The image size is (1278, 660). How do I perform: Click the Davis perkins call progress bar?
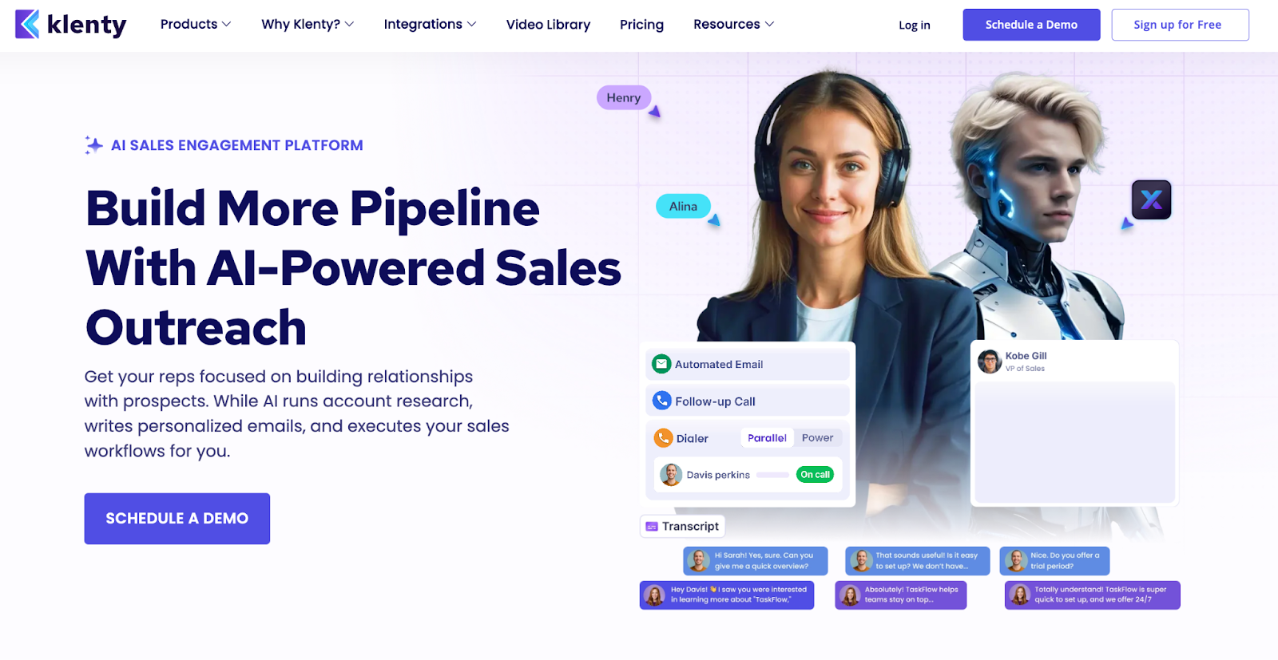[772, 475]
